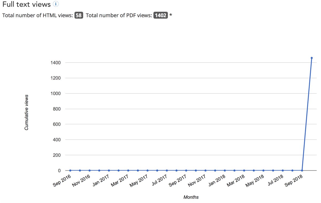Click the 'Cumulative views' axis title
The image size is (321, 203).
click(x=26, y=112)
